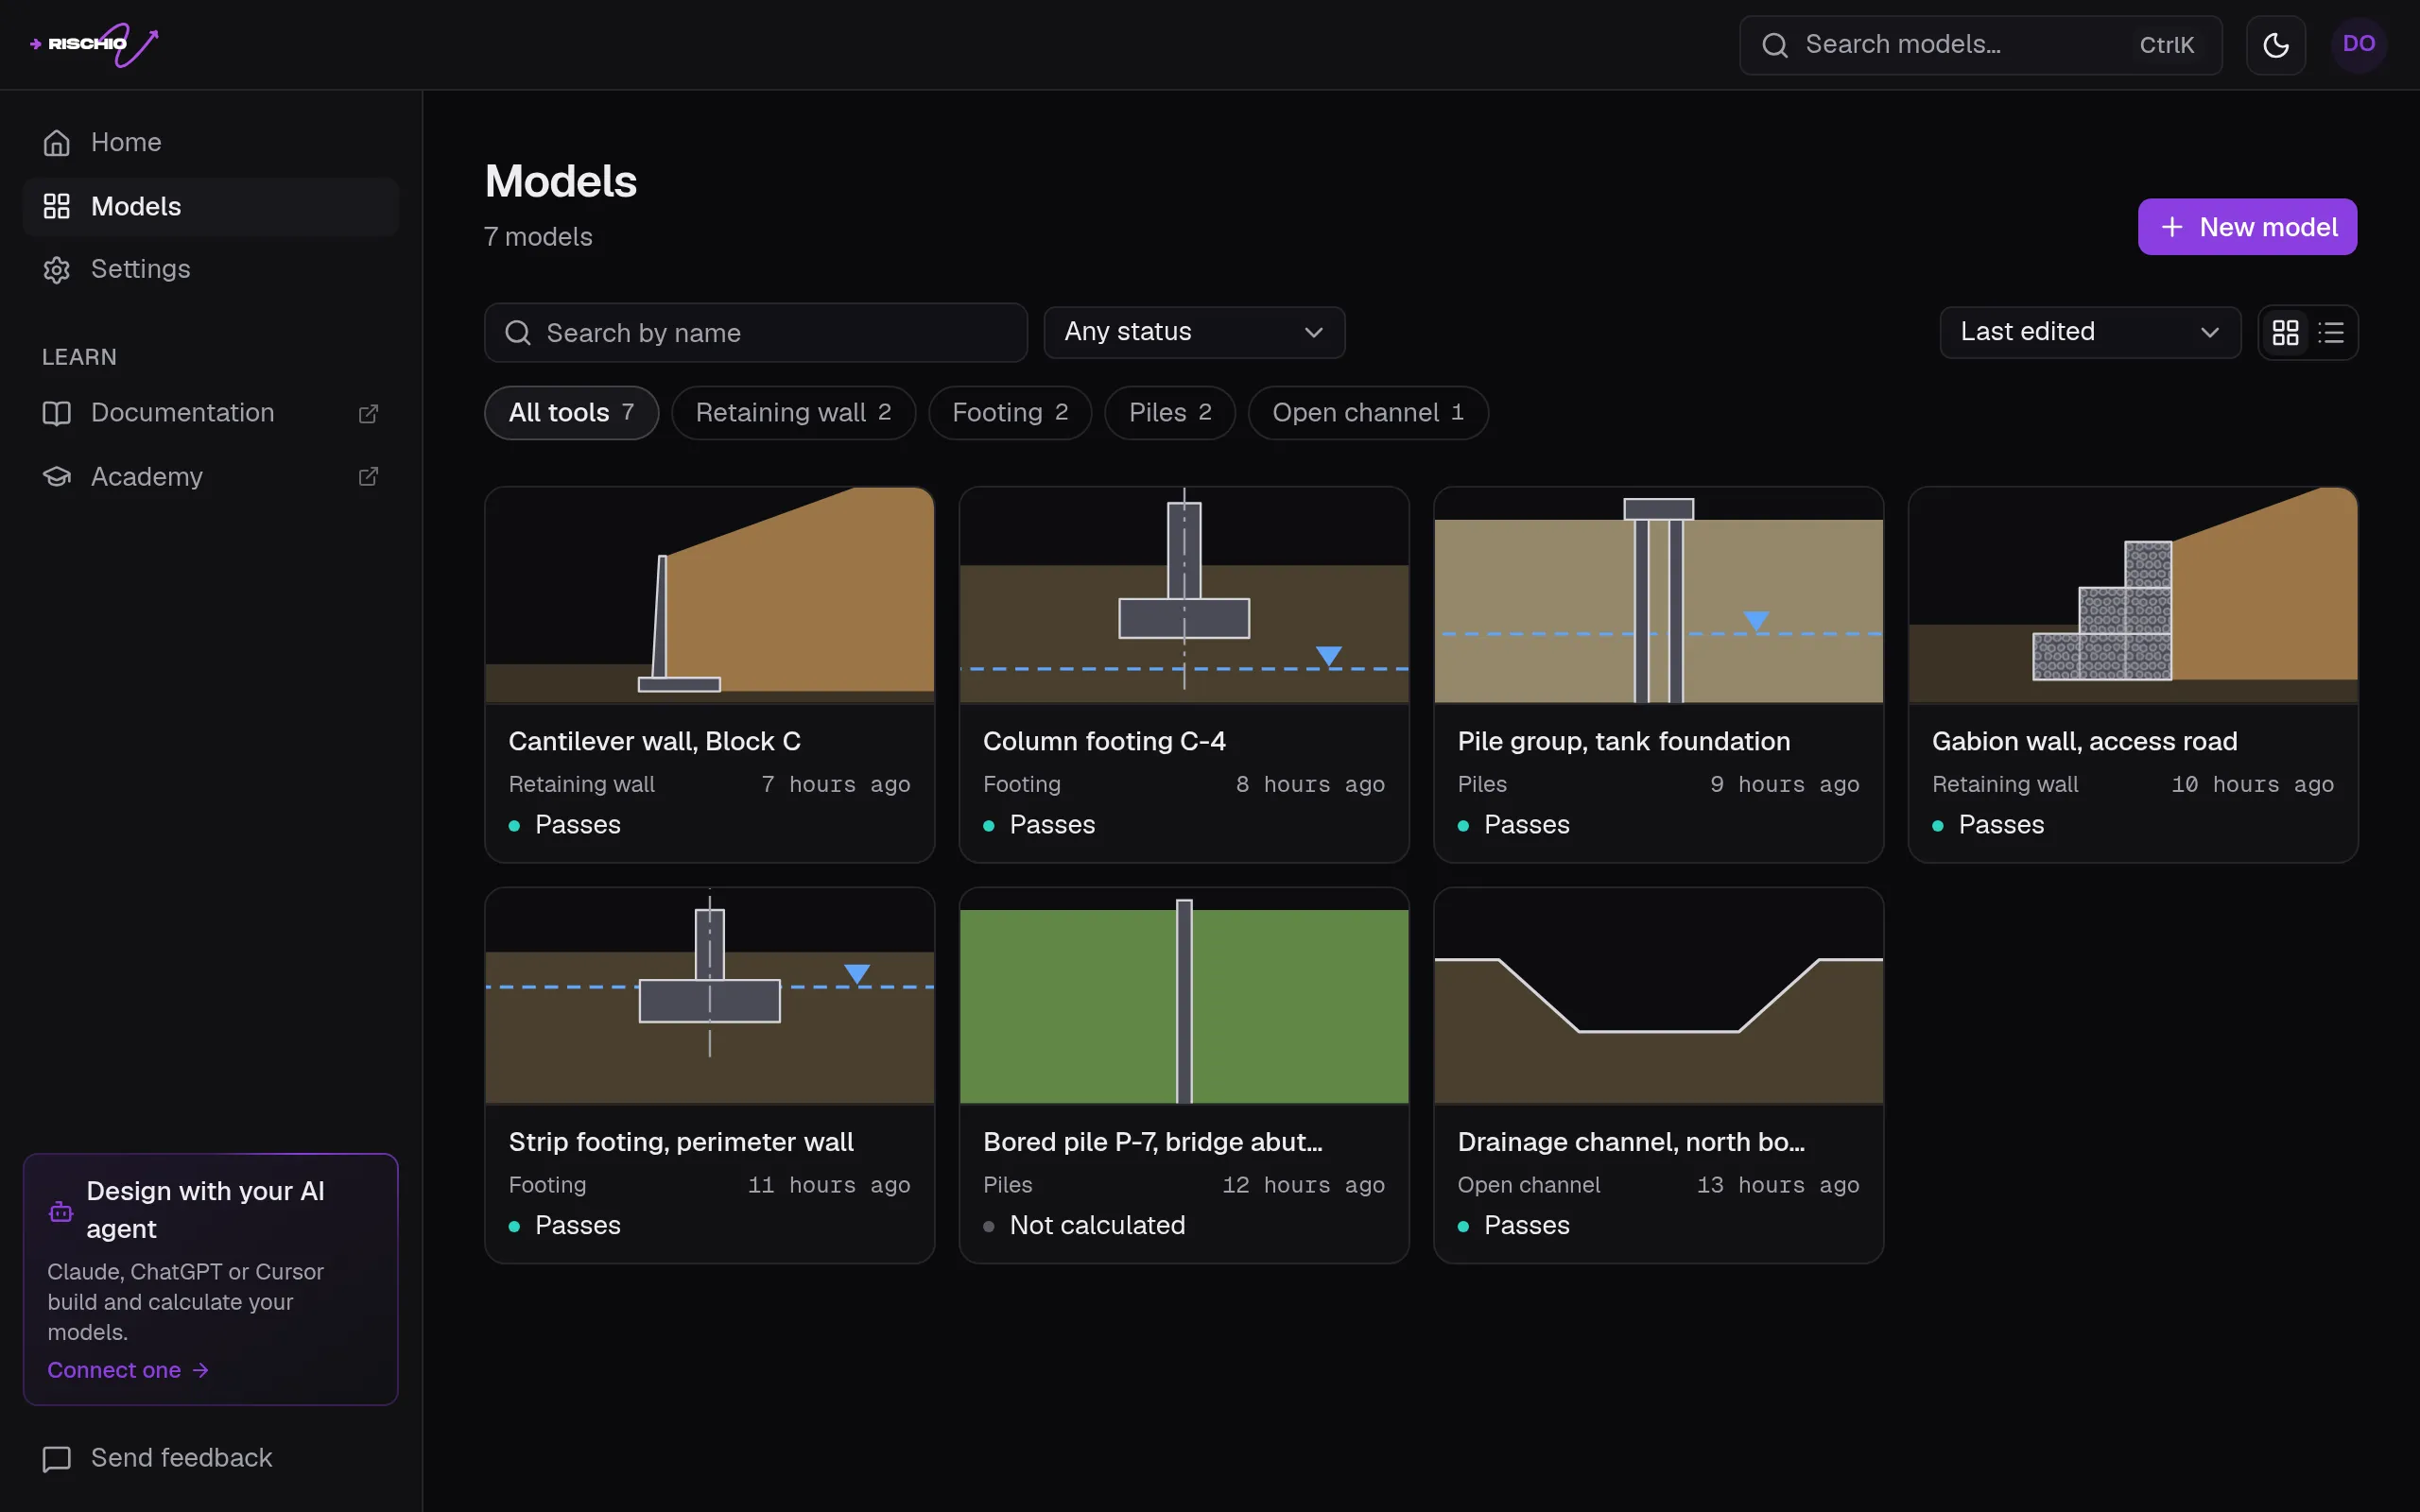Open Pile group, tank foundation thumbnail
2420x1512 pixels.
point(1659,595)
